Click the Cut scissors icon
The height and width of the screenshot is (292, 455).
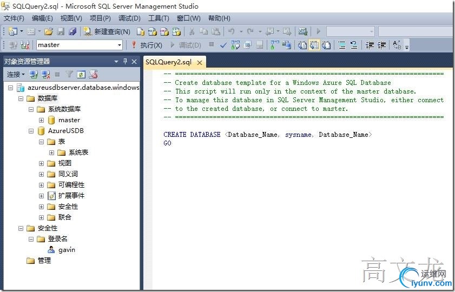tap(192, 31)
